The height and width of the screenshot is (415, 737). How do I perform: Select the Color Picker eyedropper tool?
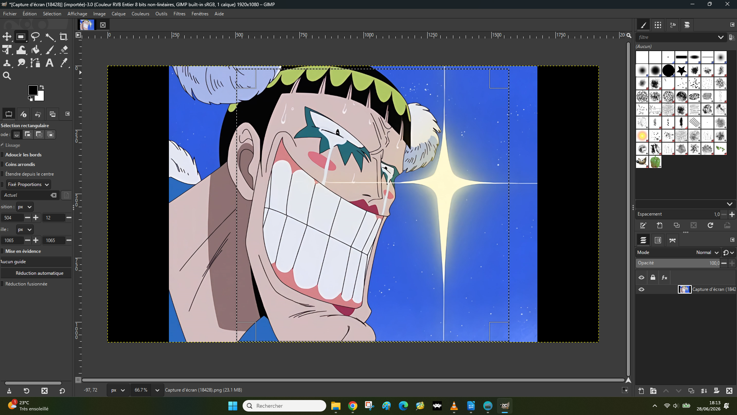coord(64,63)
